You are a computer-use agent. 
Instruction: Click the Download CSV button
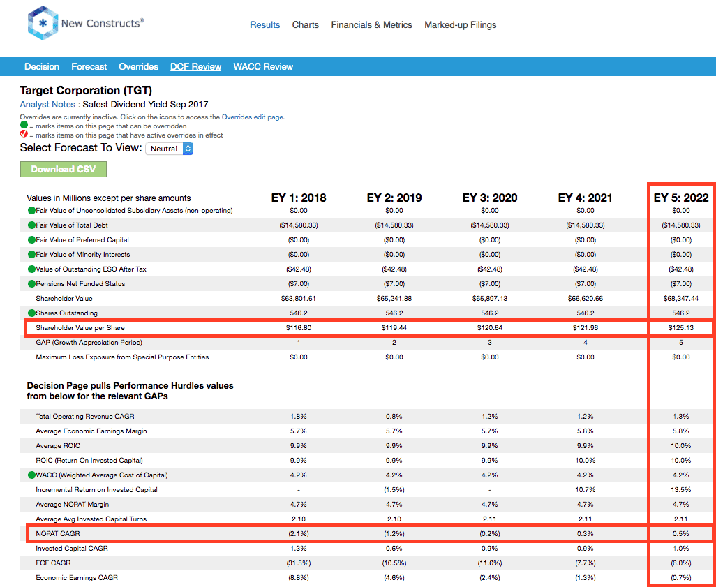click(64, 169)
